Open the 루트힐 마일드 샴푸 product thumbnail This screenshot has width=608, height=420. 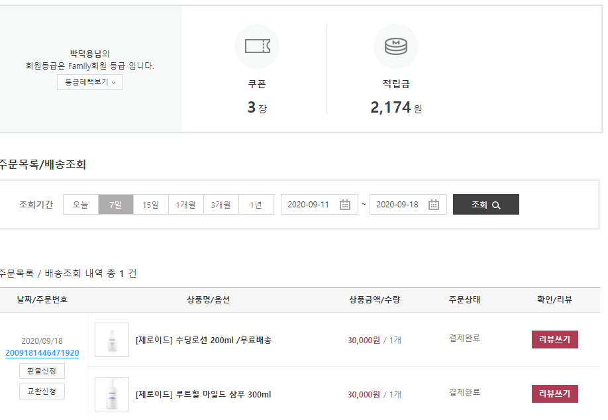tap(112, 394)
